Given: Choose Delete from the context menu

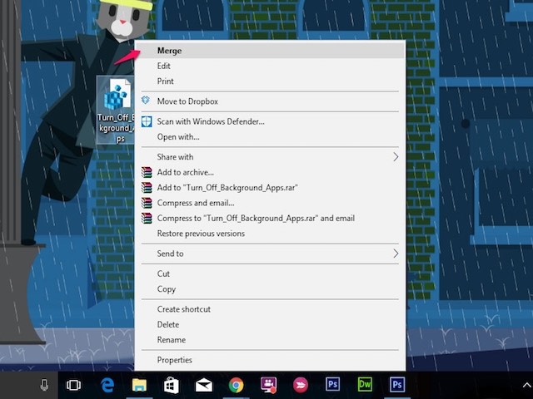Looking at the screenshot, I should [x=270, y=324].
